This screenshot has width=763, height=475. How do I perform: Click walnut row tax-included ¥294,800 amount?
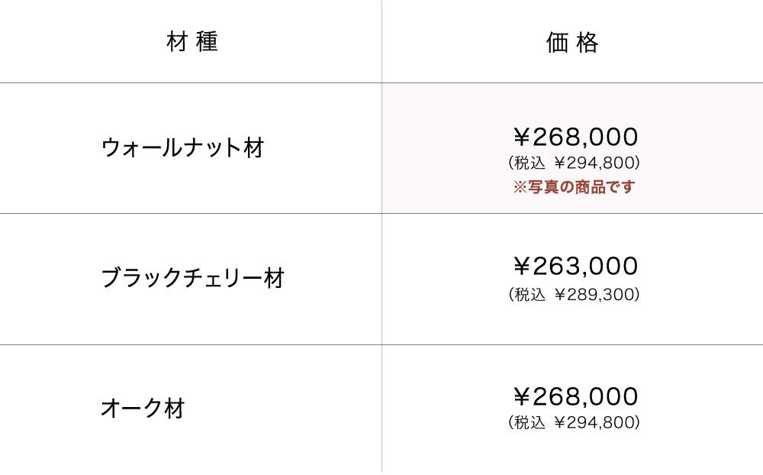tap(597, 163)
